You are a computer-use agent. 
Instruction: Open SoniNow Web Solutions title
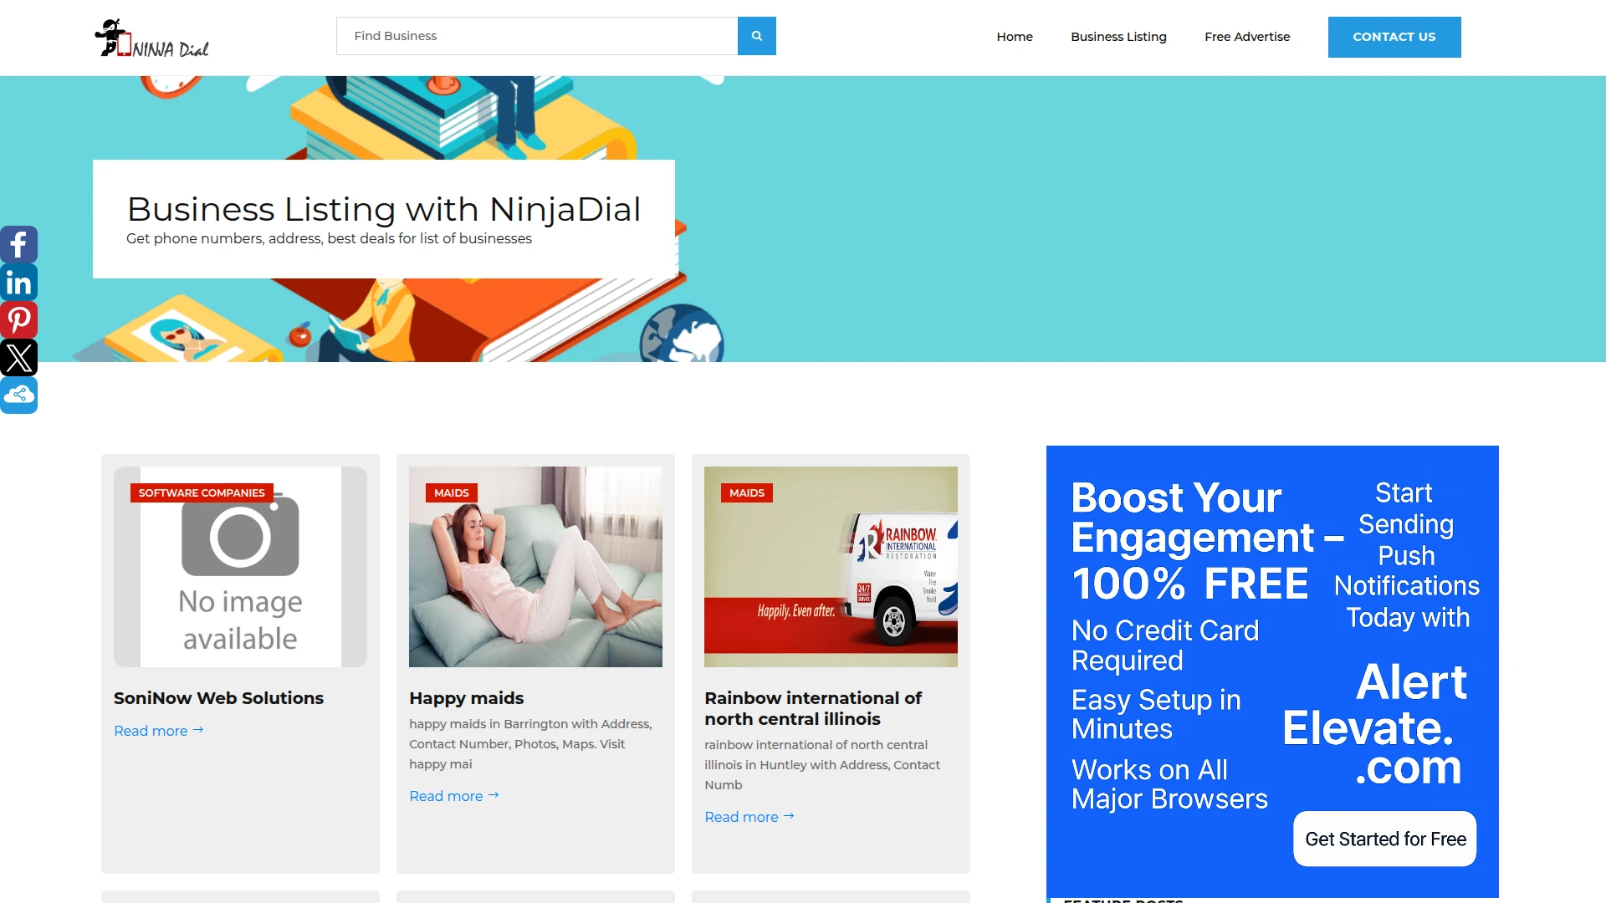pos(218,698)
